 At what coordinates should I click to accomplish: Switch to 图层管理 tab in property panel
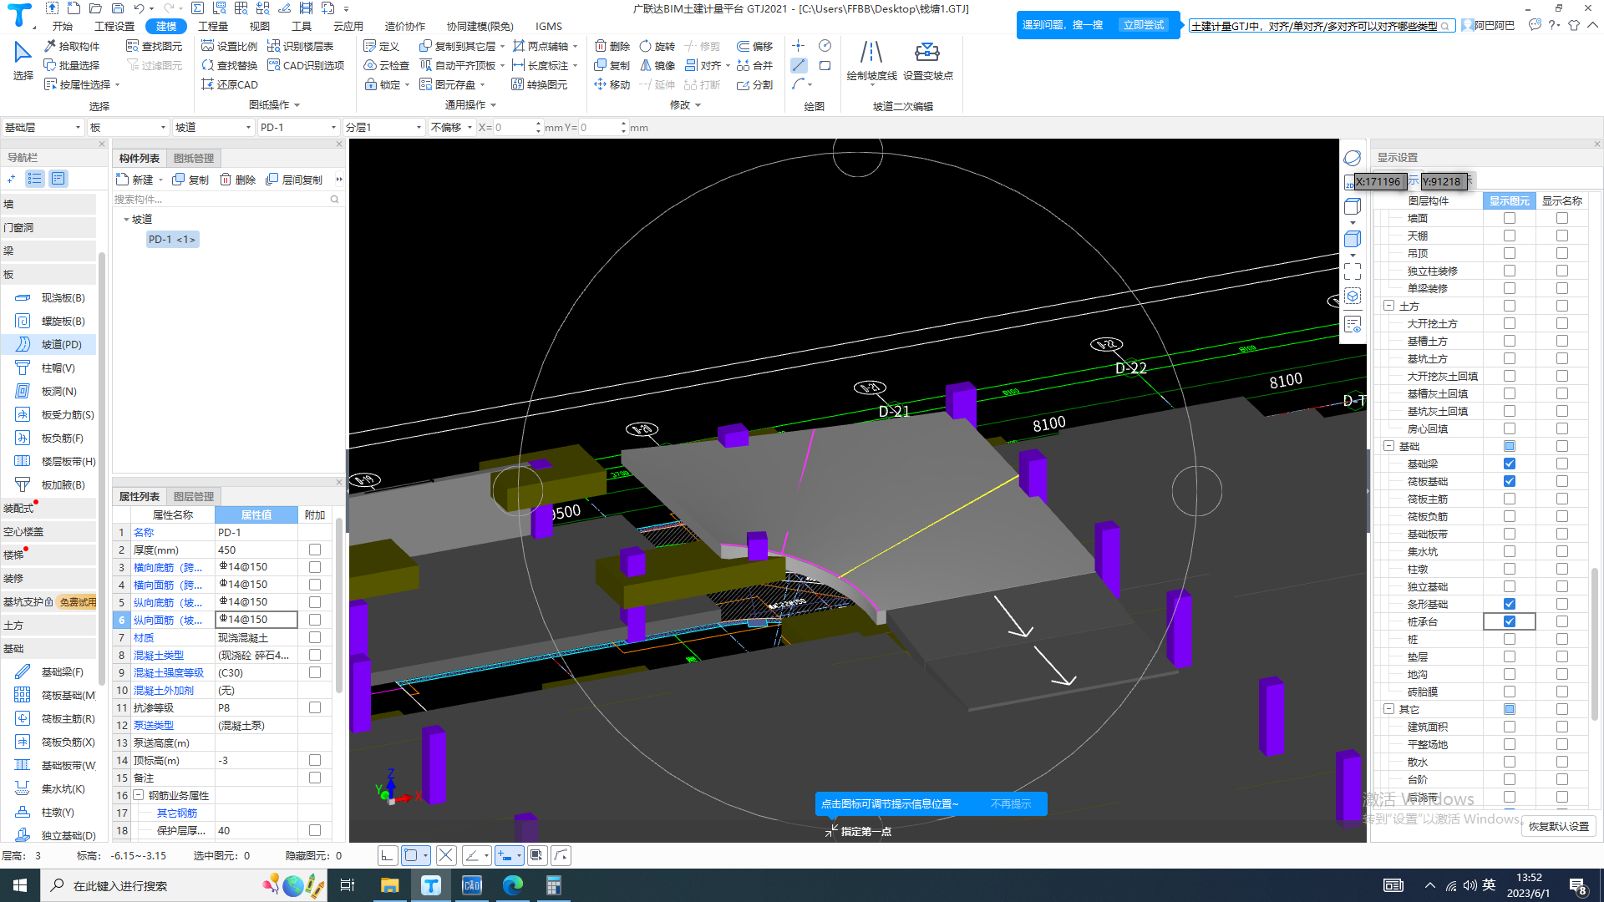(x=194, y=496)
